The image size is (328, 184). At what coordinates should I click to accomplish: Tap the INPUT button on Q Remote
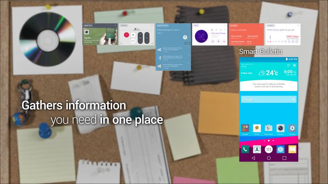(133, 41)
